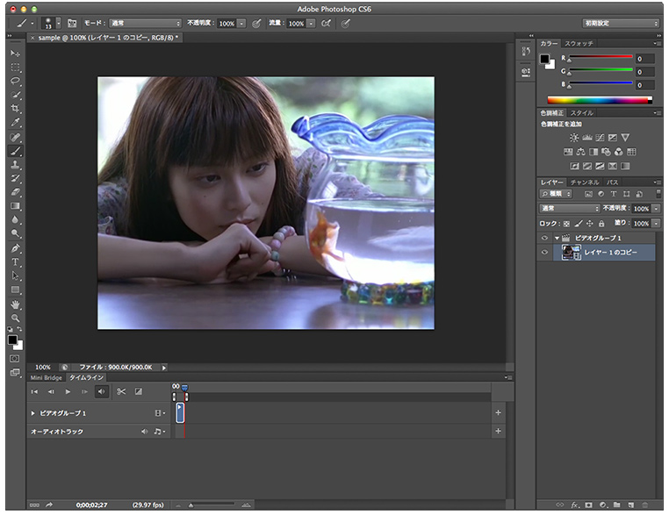Play the timeline video
Screen dimensions: 669x515
tap(68, 391)
